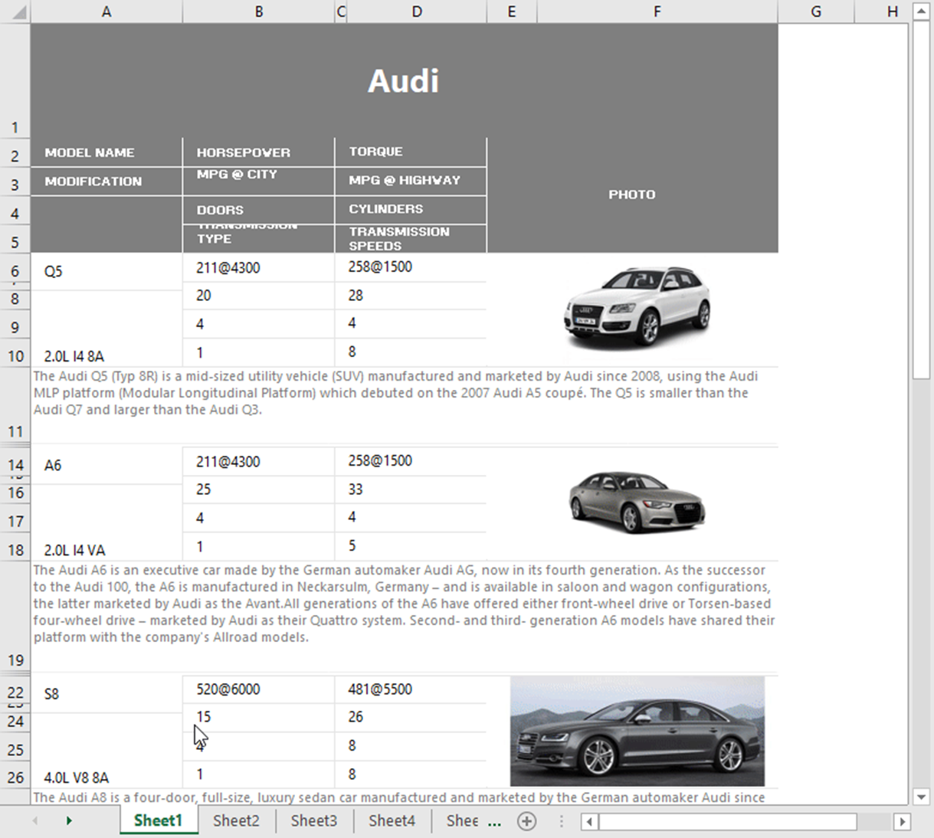This screenshot has width=934, height=838.
Task: Click the '520@6000' horsepower cell
Action: 259,689
